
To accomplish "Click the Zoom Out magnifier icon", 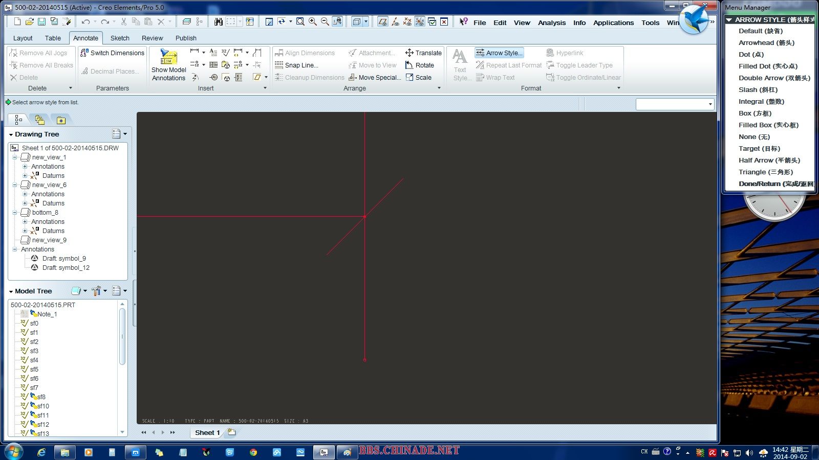I will click(x=325, y=21).
